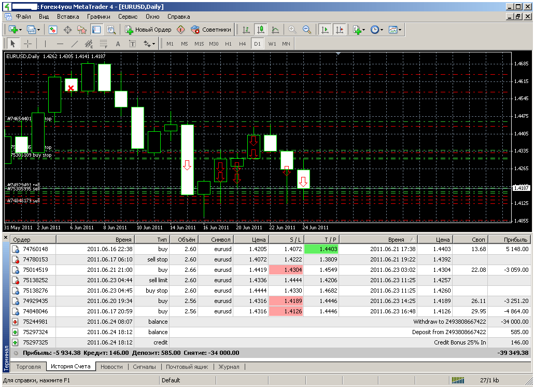
Task: Toggle the Navigator panel button
Action: pos(82,30)
